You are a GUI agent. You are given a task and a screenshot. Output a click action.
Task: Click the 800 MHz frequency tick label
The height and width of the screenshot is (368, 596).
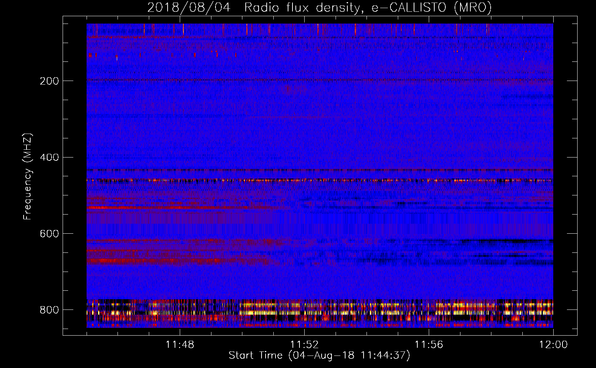point(49,310)
